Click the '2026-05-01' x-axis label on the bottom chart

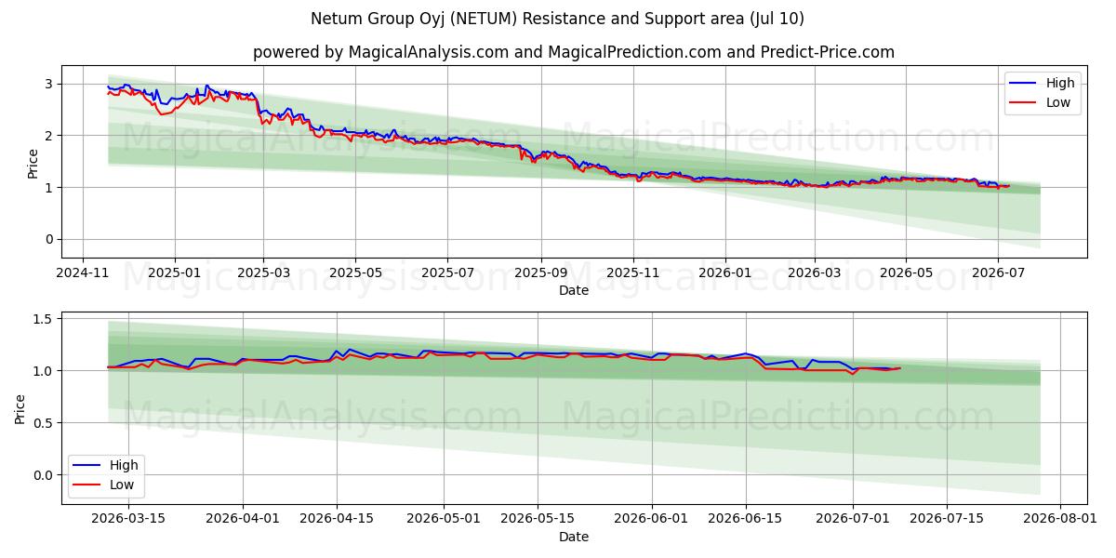coord(443,519)
